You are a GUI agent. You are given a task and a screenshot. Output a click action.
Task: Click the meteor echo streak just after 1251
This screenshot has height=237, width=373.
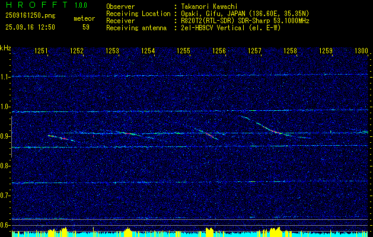click(61, 138)
